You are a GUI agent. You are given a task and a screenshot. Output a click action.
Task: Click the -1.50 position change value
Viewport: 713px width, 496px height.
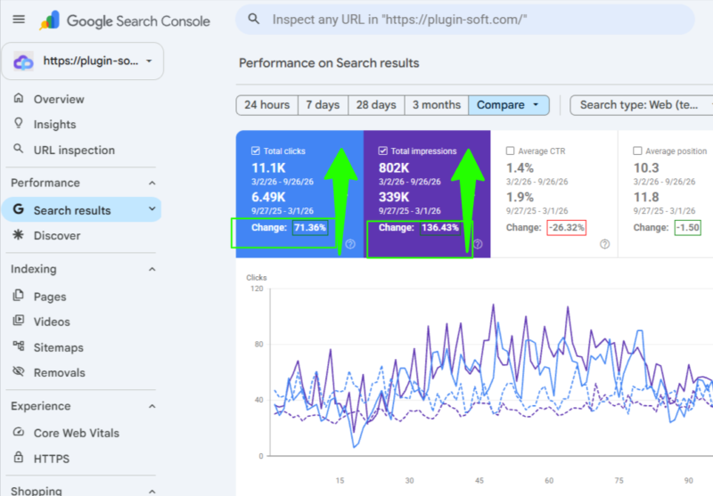688,228
